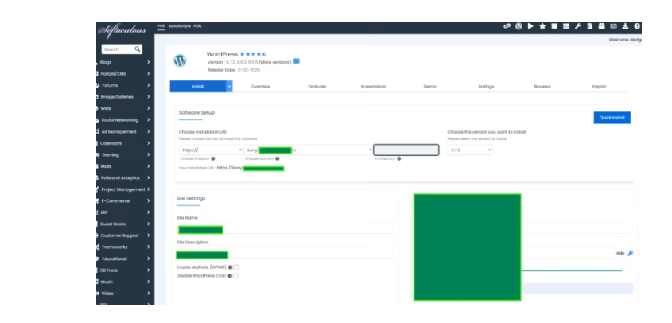Open the help question mark icon
This screenshot has width=672, height=323.
(637, 26)
